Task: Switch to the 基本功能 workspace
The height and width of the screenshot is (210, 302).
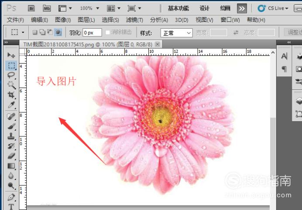Action: coord(178,8)
